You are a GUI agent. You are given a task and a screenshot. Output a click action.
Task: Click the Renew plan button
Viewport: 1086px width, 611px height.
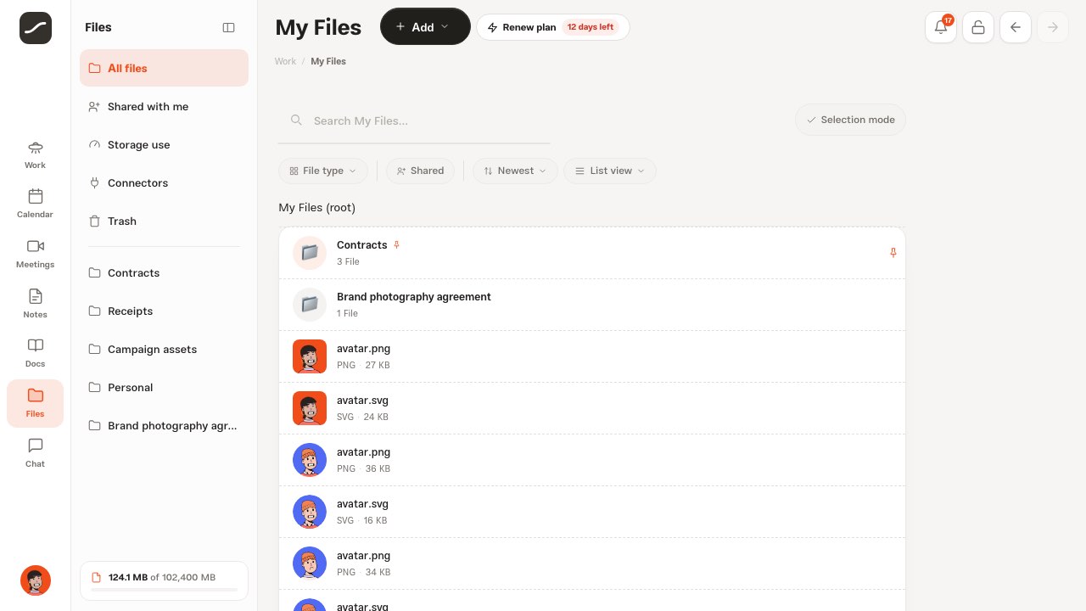pos(552,27)
